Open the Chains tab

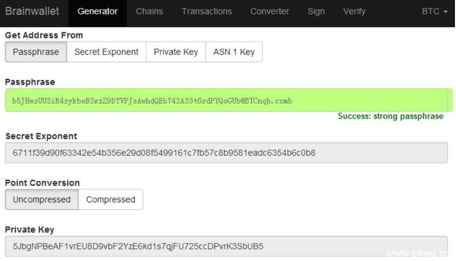point(149,11)
